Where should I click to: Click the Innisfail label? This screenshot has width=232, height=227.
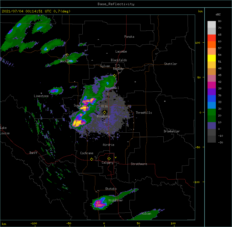tap(112, 88)
